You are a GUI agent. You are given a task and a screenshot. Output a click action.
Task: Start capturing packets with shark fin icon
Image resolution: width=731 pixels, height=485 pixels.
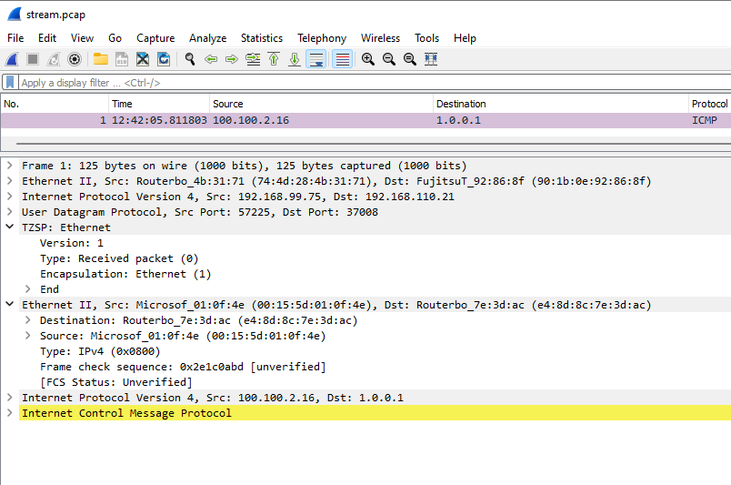(12, 59)
